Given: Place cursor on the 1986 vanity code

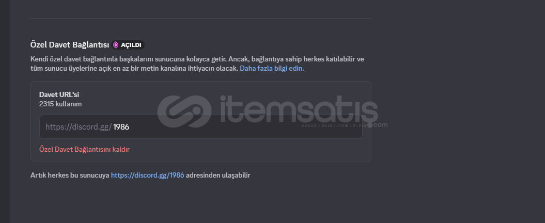Looking at the screenshot, I should [121, 127].
